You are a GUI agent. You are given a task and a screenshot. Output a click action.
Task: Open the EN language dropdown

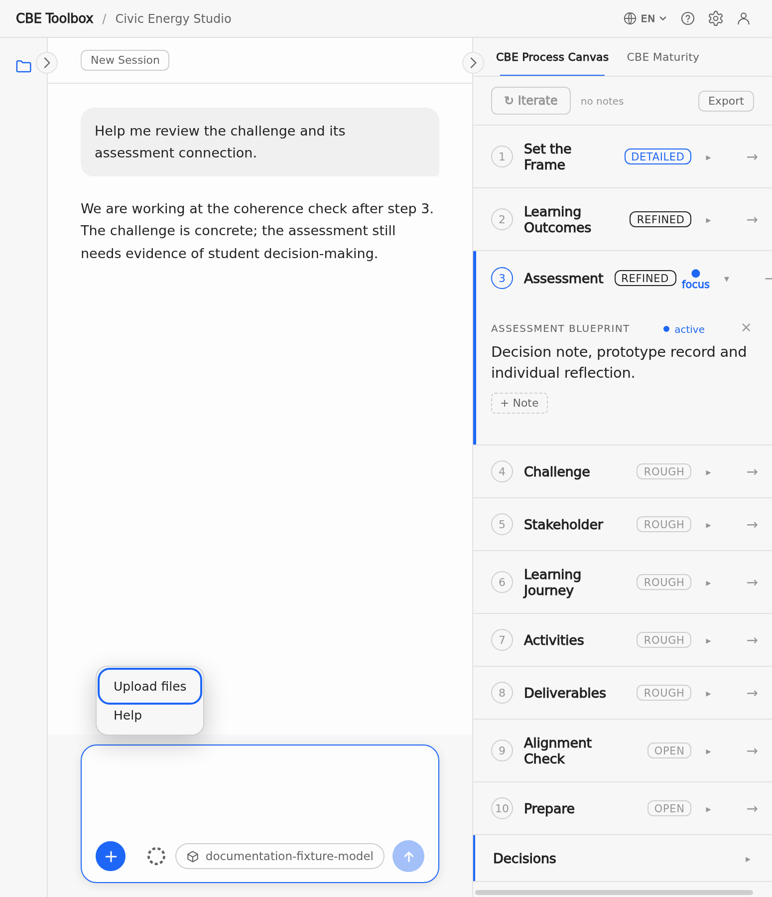tap(645, 18)
